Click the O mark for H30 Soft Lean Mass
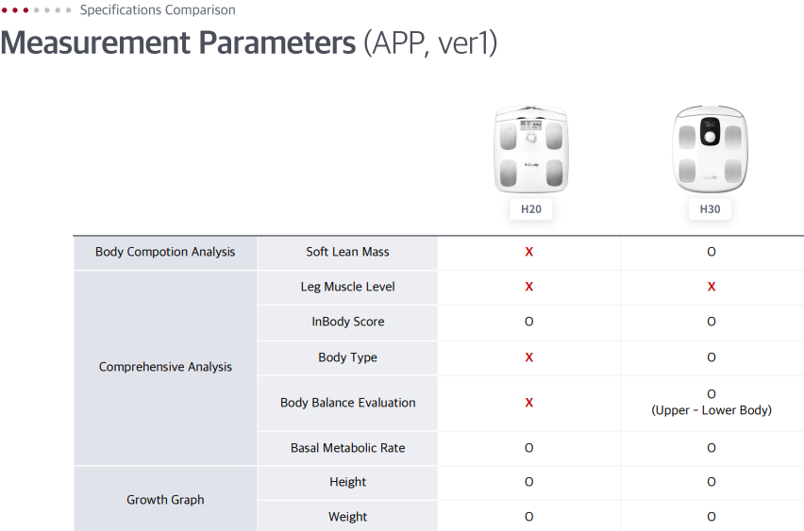The image size is (804, 531). coord(712,252)
